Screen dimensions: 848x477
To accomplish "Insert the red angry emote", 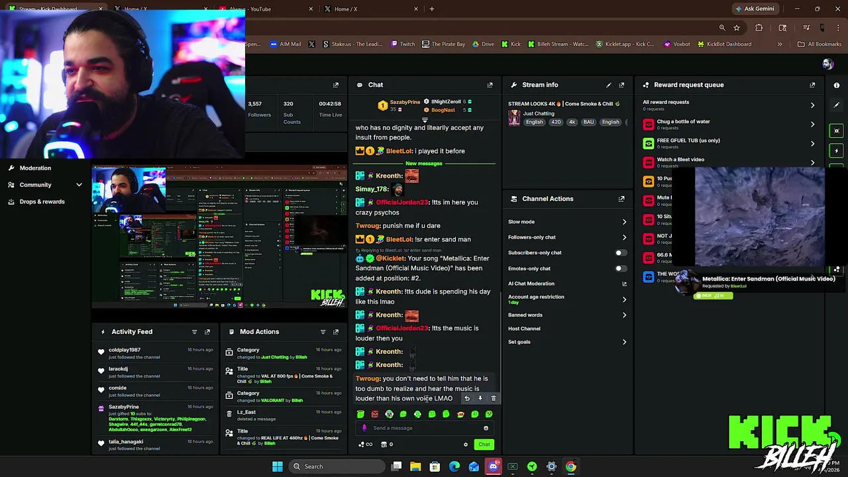I will pyautogui.click(x=375, y=414).
